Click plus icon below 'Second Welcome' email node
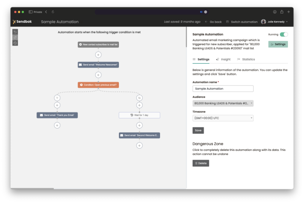 pos(139,145)
